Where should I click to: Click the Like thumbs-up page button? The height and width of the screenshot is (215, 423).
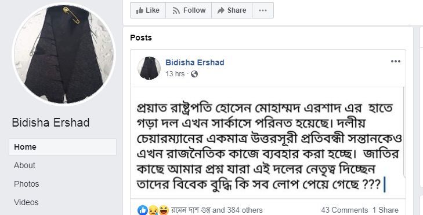[x=148, y=10]
